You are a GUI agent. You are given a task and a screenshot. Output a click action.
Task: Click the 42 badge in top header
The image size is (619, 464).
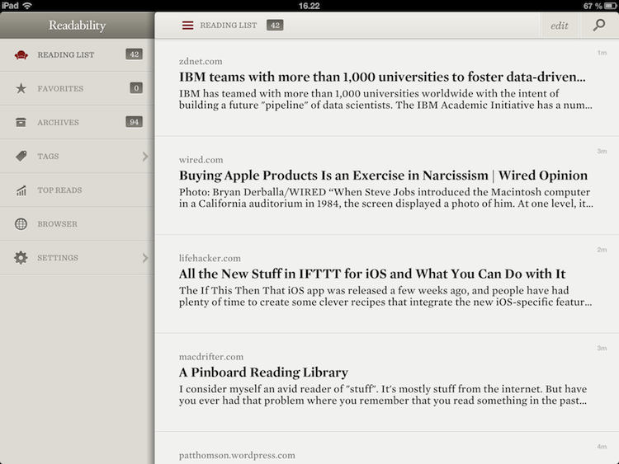[275, 26]
